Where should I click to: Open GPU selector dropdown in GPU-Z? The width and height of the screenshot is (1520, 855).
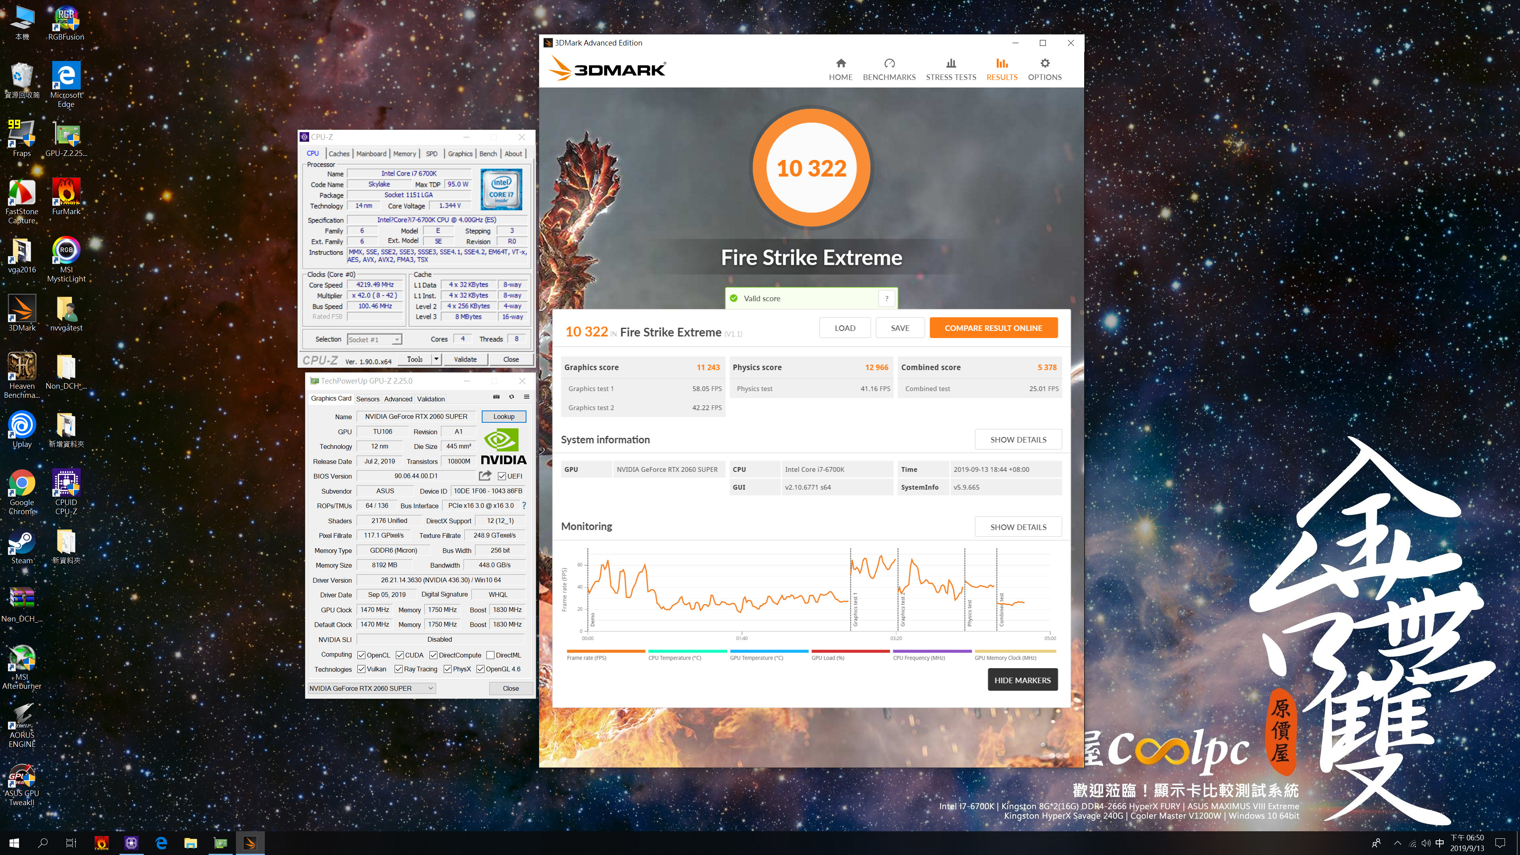[x=372, y=688]
